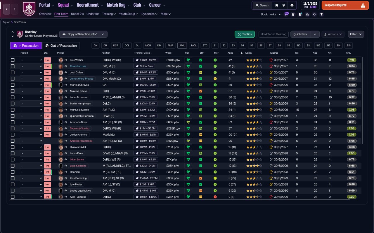374x233 pixels.
Task: Tick the checkbox for Josh Cullen
Action: point(13,72)
